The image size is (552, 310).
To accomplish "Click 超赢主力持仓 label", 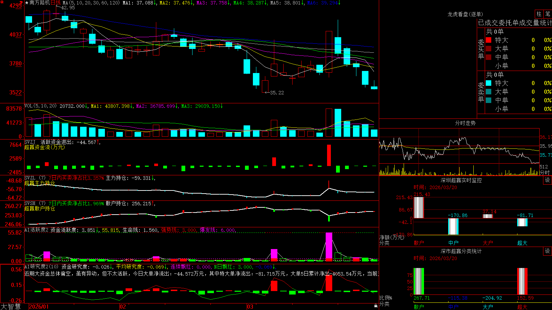I will [40, 183].
